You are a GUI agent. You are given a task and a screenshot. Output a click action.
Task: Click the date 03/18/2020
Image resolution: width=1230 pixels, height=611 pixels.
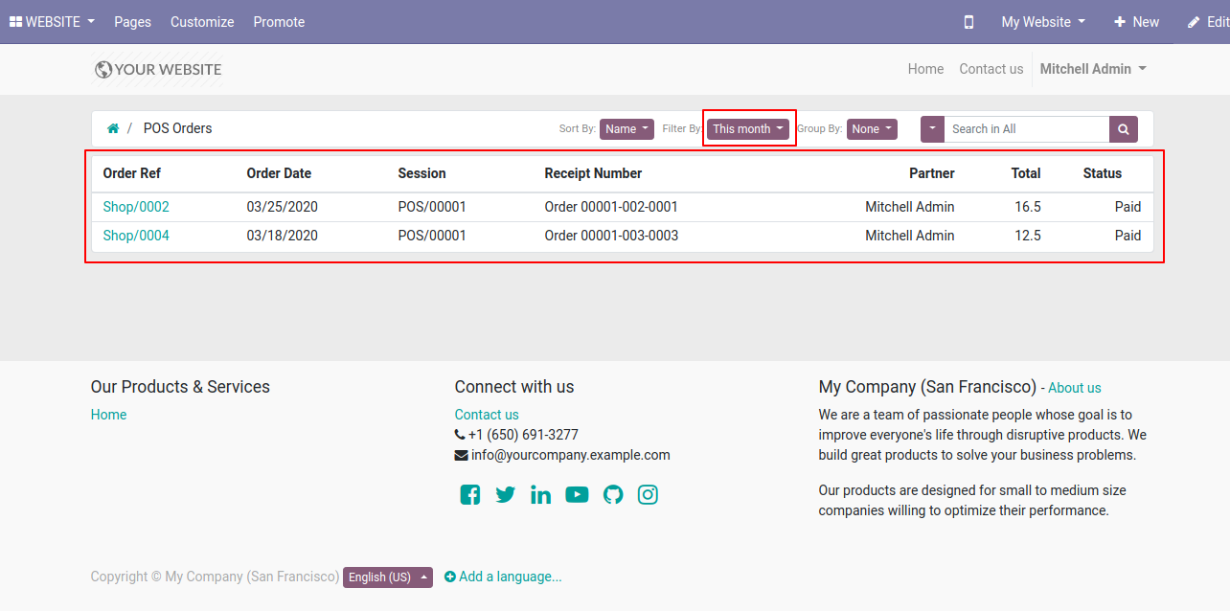(x=283, y=236)
